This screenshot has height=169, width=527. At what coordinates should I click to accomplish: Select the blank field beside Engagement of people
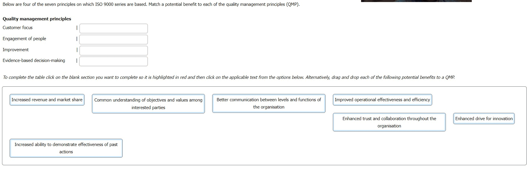(x=113, y=40)
